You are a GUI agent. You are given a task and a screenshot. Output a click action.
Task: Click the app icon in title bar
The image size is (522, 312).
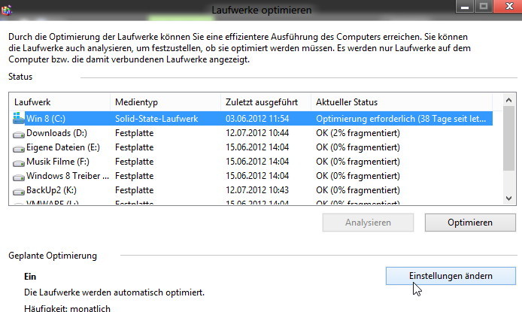point(7,10)
